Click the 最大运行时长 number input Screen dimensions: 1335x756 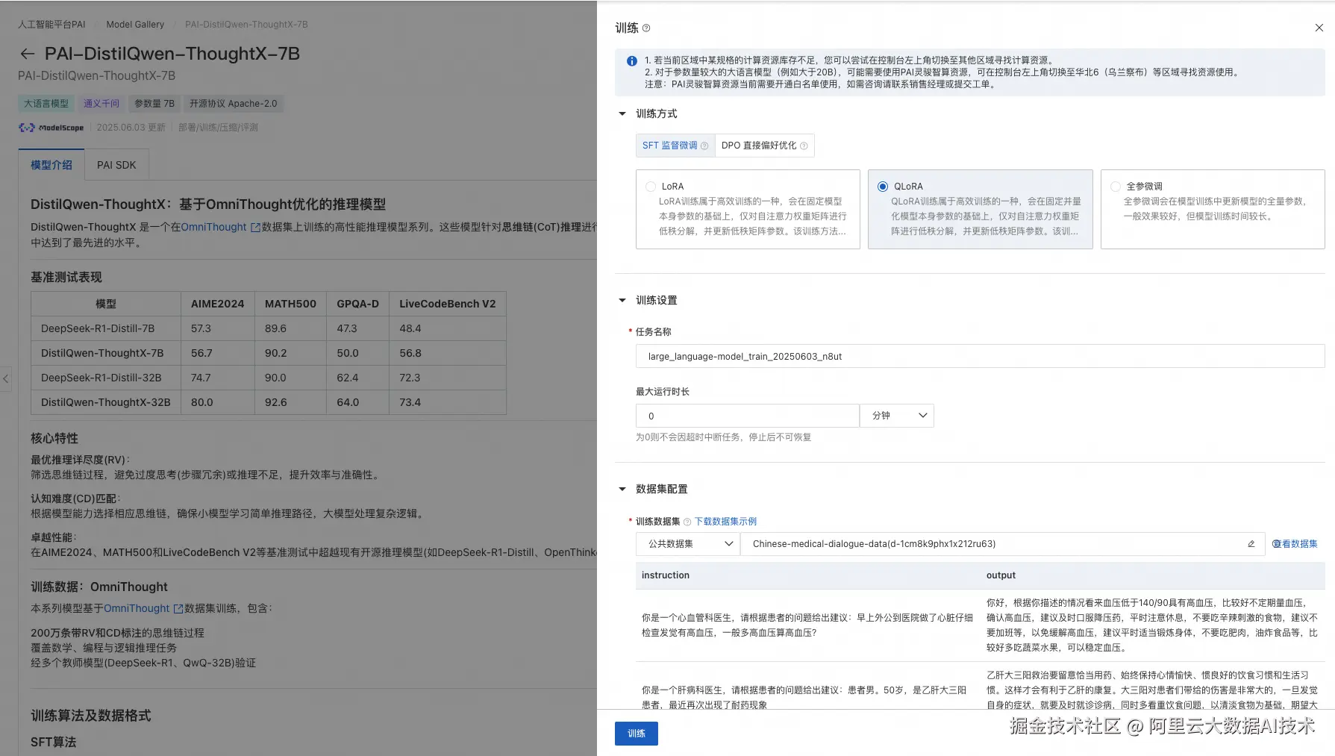tap(748, 416)
